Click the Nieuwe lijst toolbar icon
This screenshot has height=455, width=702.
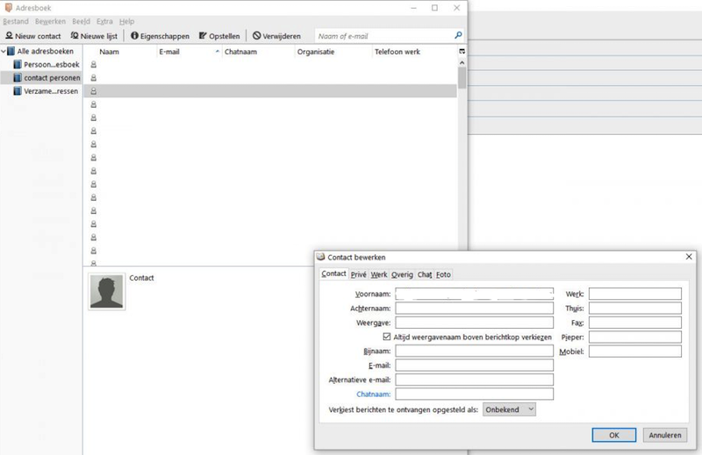75,36
